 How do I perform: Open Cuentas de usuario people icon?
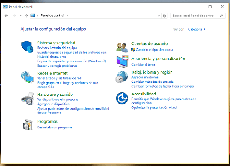(122, 48)
